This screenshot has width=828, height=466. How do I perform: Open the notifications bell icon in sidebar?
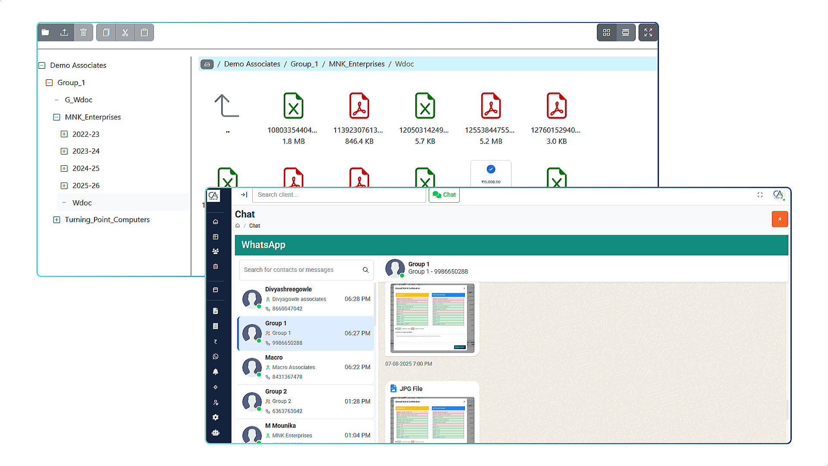[x=216, y=372]
